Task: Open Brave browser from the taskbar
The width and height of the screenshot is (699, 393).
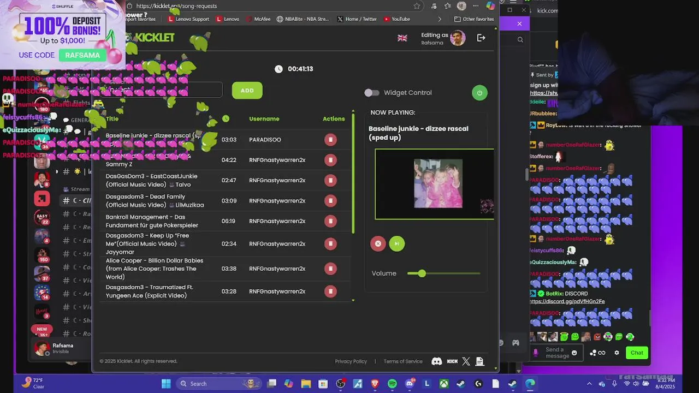Action: click(375, 384)
